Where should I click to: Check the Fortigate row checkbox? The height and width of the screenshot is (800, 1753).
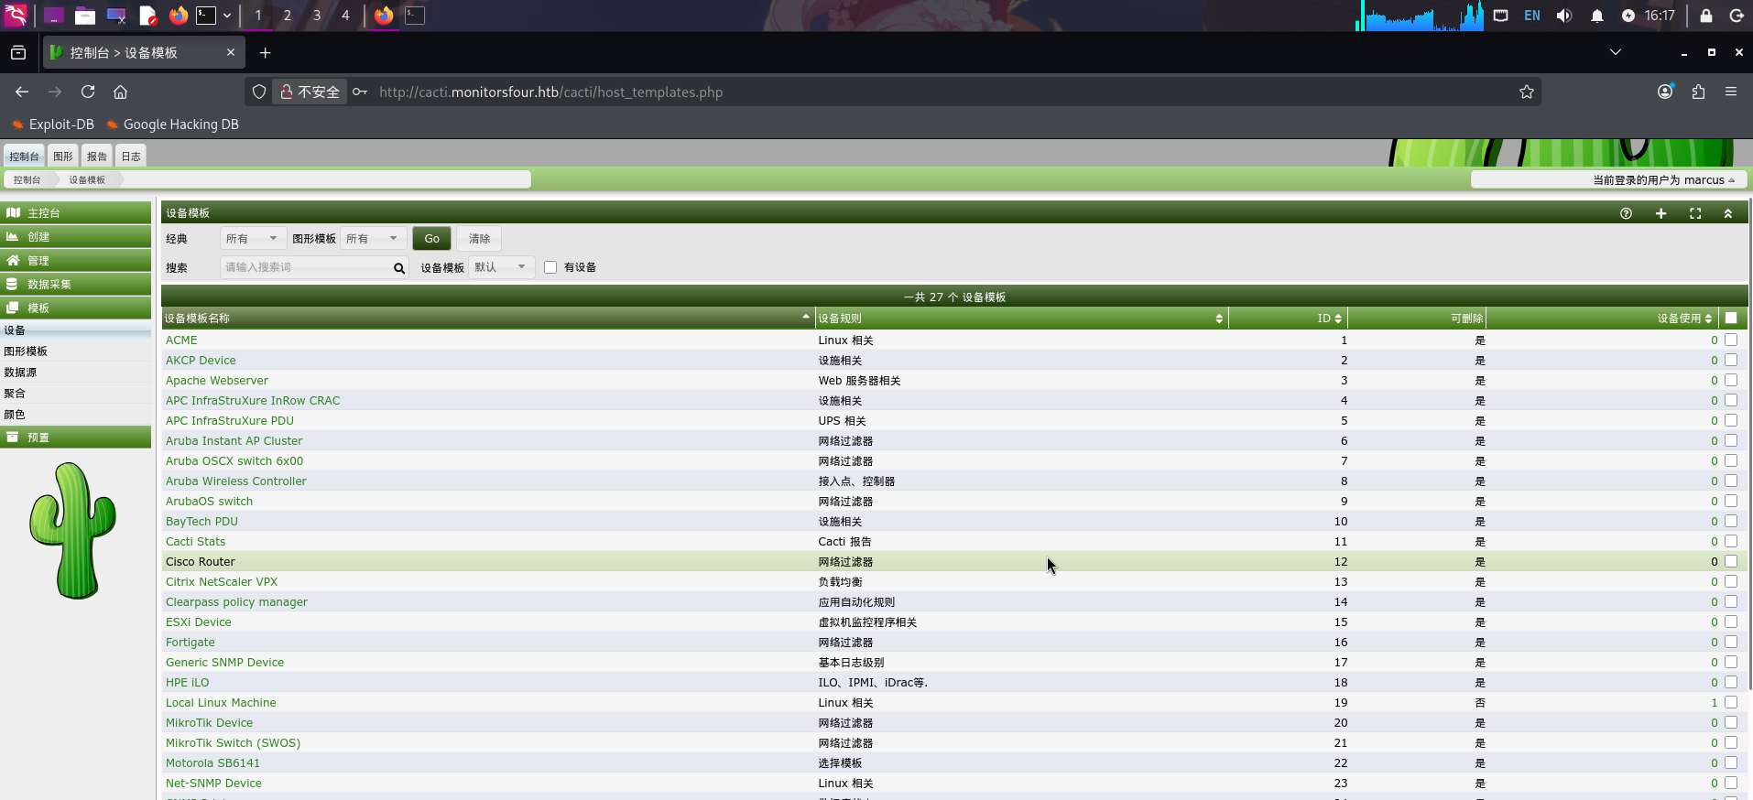click(x=1731, y=642)
